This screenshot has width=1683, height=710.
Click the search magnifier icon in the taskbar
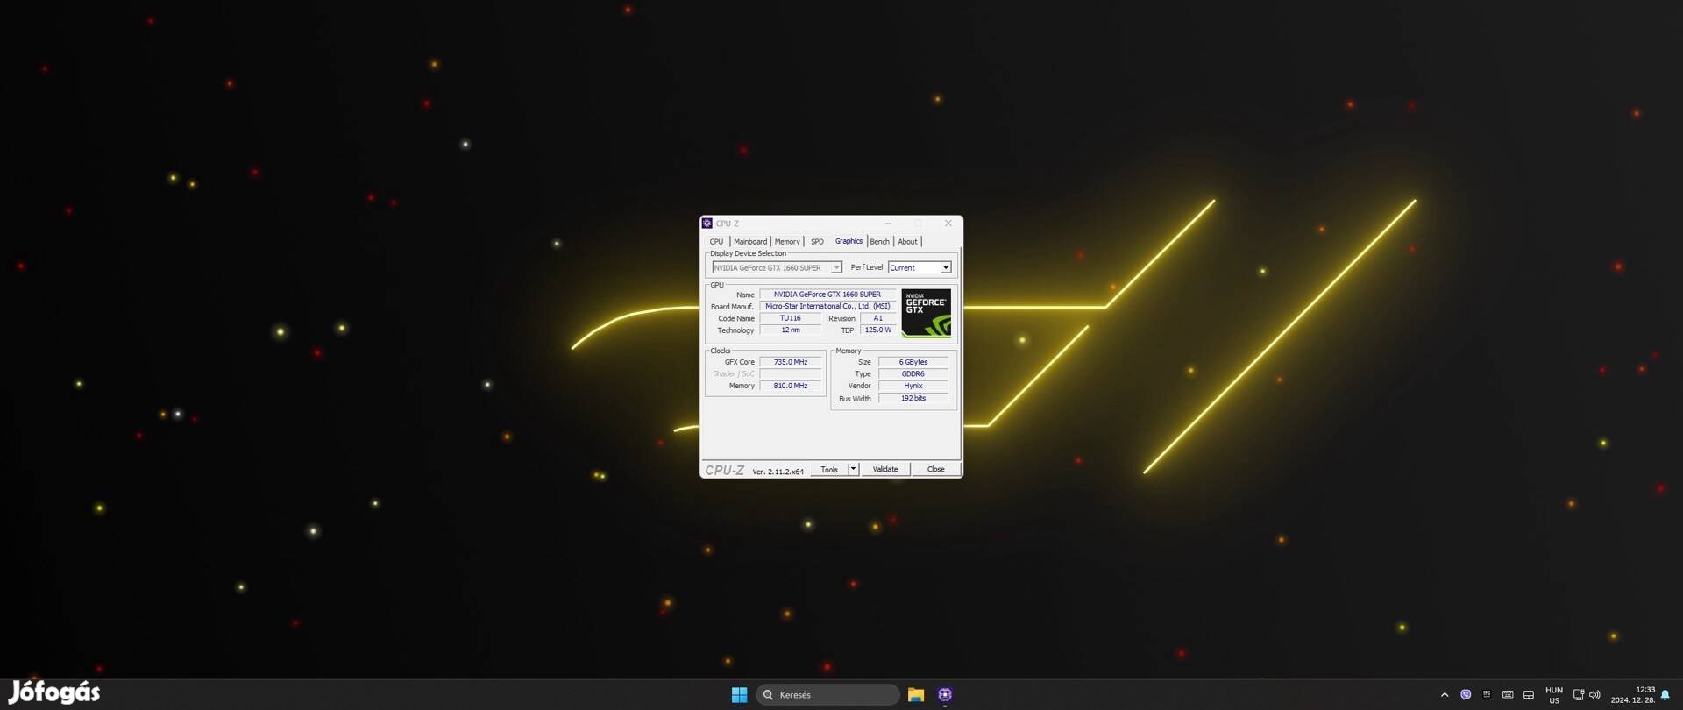[768, 695]
